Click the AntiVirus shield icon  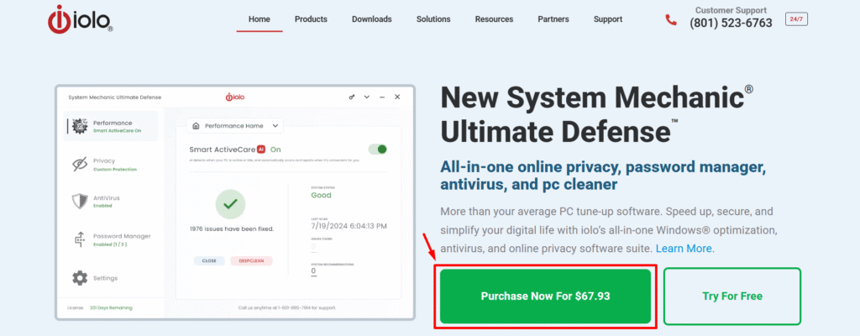pos(80,202)
